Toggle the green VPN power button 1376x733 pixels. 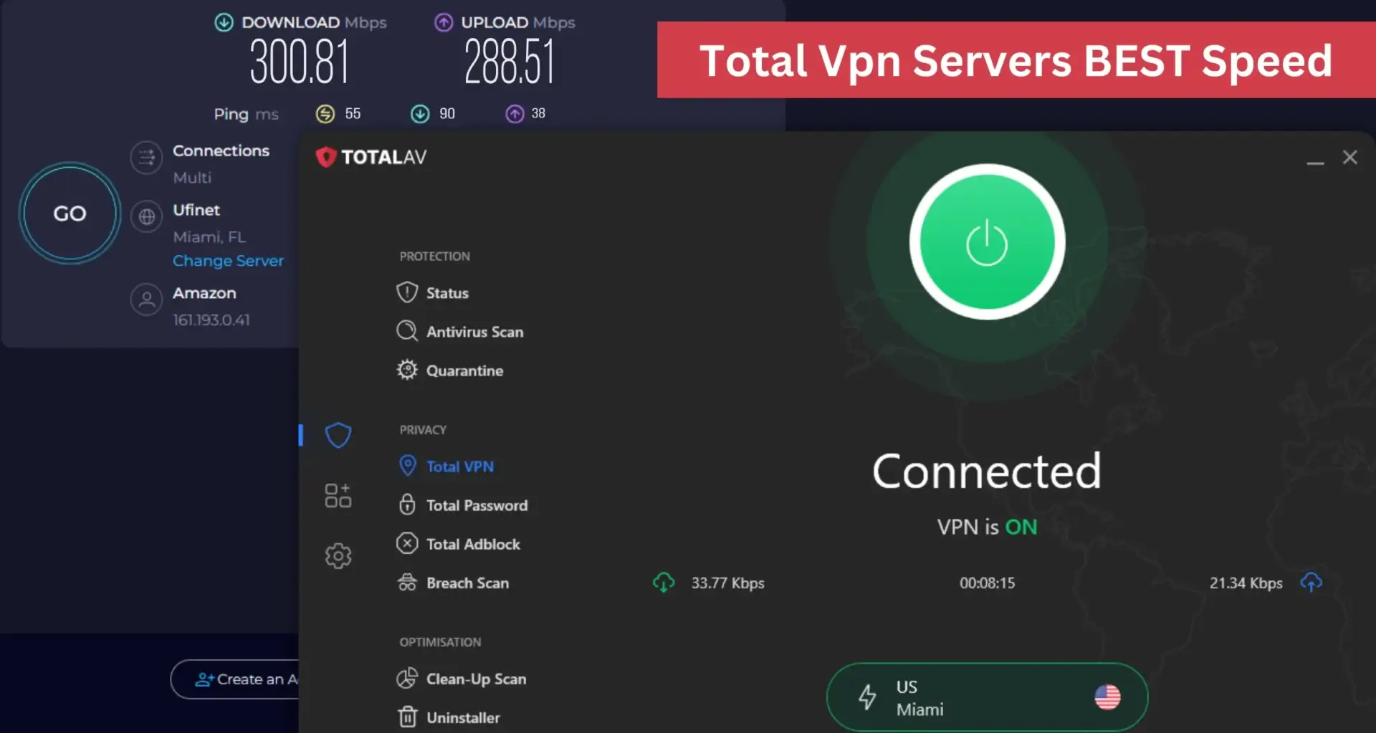coord(987,242)
